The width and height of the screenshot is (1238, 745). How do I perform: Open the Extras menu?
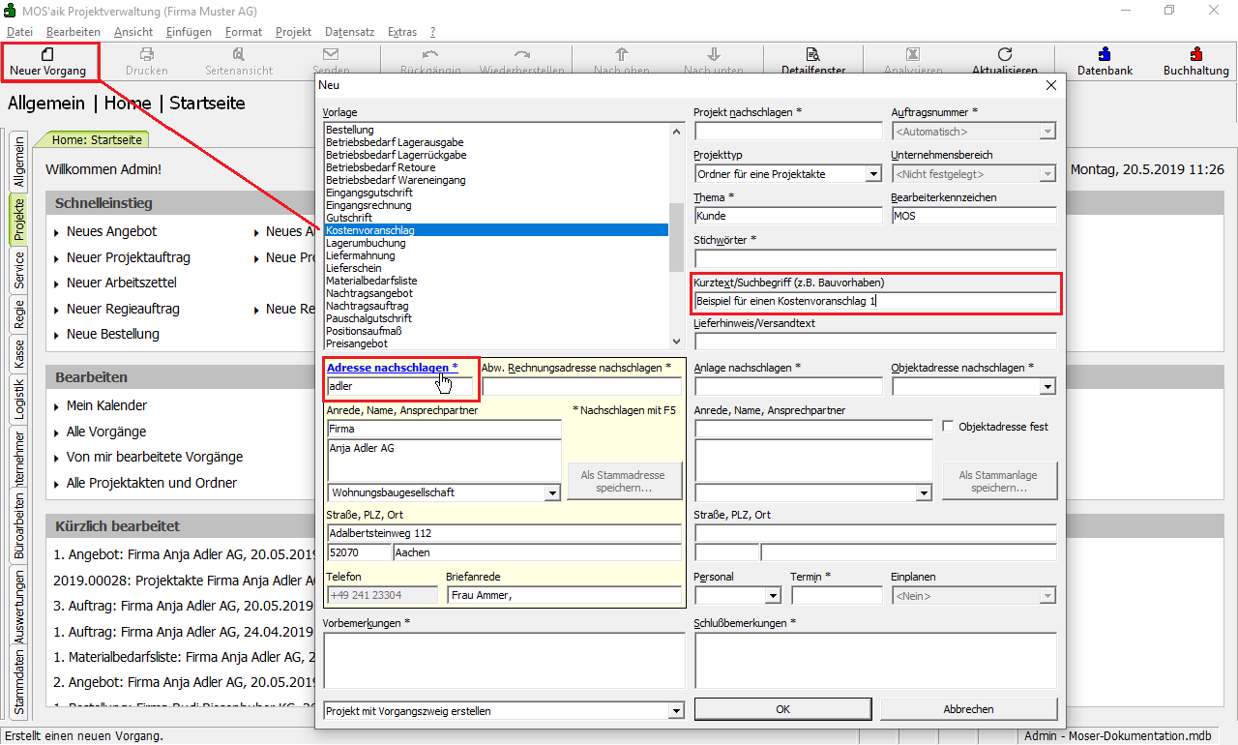(401, 32)
